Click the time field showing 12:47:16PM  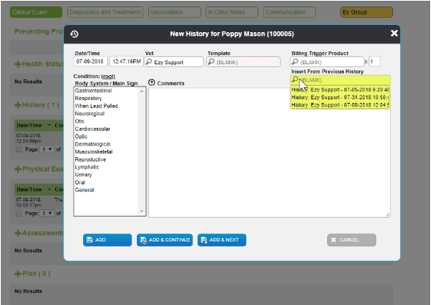coord(126,62)
